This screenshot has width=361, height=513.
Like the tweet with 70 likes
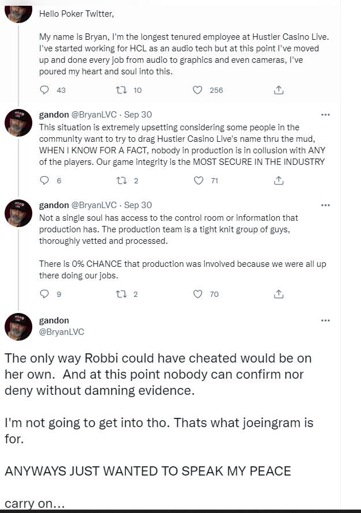click(x=198, y=294)
